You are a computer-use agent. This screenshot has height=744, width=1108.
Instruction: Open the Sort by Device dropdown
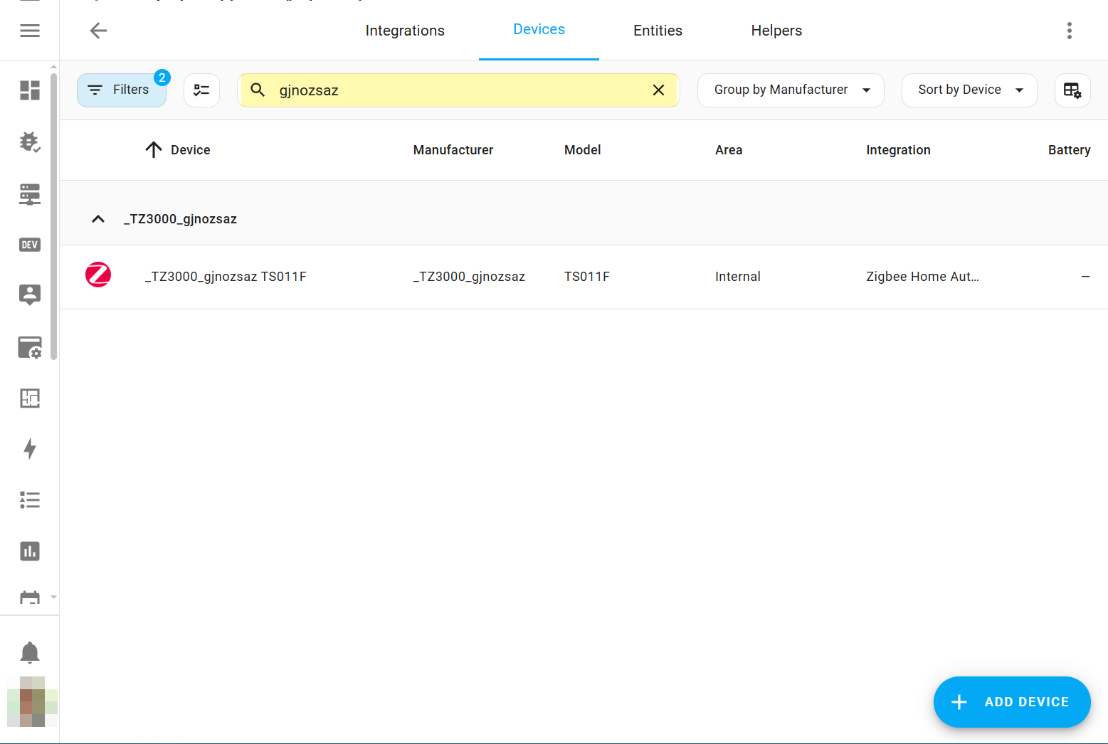point(969,90)
